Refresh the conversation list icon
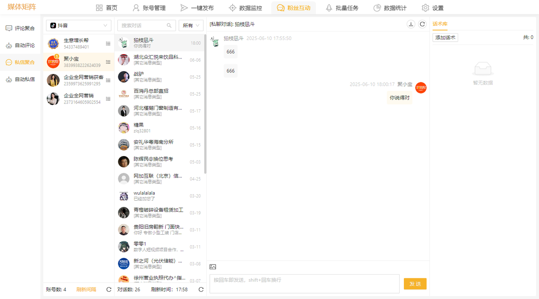Viewport: 539px width, 299px height. tap(201, 289)
